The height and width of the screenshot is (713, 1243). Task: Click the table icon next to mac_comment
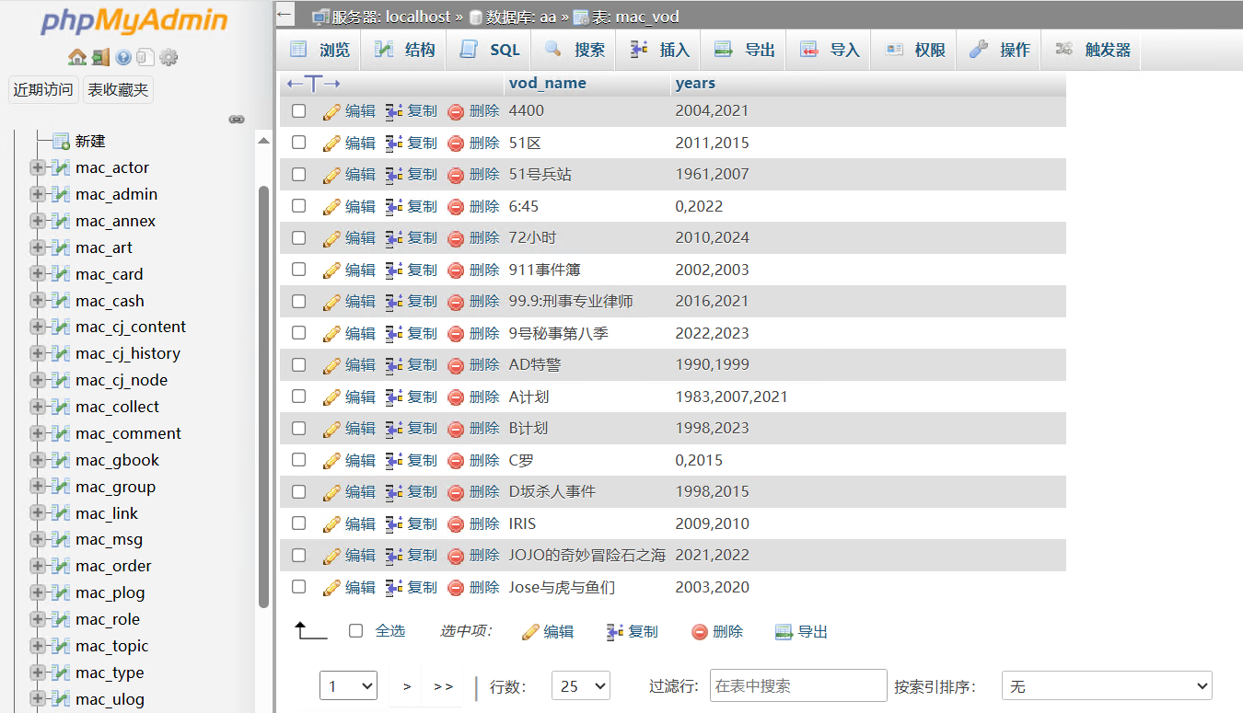click(61, 433)
